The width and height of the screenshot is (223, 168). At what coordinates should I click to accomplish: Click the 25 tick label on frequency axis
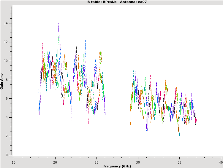tap(97, 162)
